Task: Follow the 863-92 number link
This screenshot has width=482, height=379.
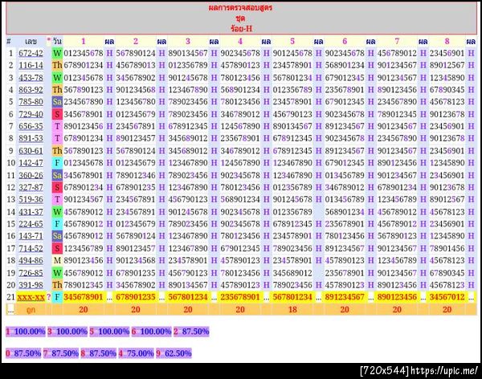Action: (x=31, y=90)
